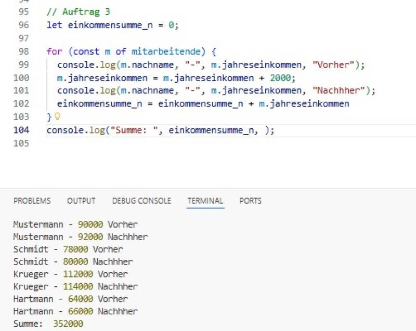Click the "Summe: 352000" terminal output line
Viewport: 416px width, 331px height.
48,324
